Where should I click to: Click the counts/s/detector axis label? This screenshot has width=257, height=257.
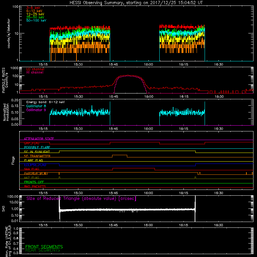[x=9, y=33]
